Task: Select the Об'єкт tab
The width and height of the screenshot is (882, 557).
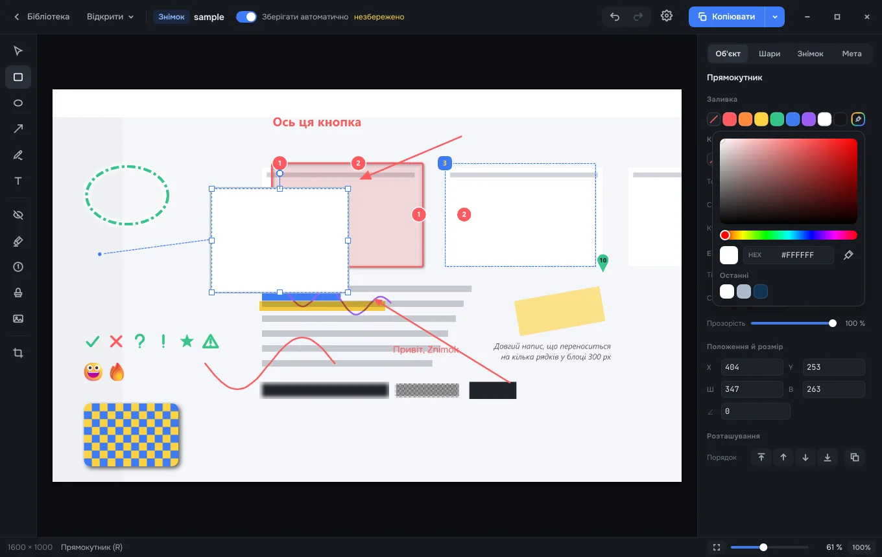Action: point(728,54)
